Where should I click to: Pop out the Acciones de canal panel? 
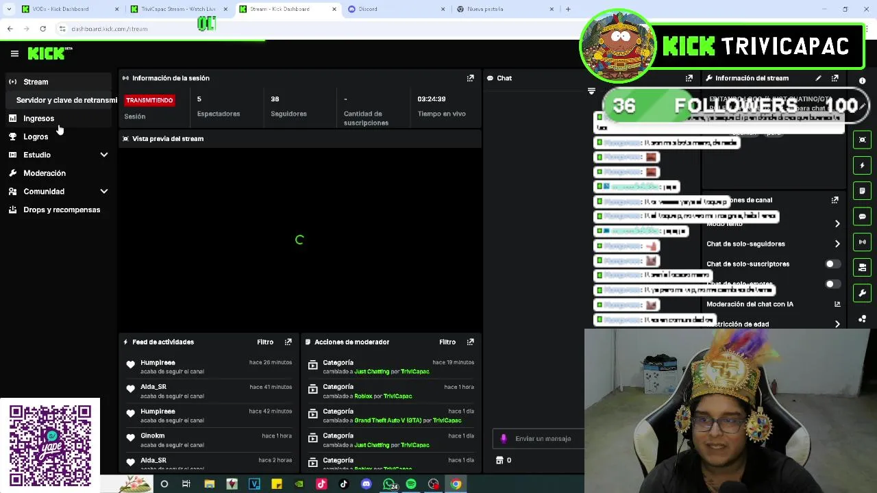[835, 200]
